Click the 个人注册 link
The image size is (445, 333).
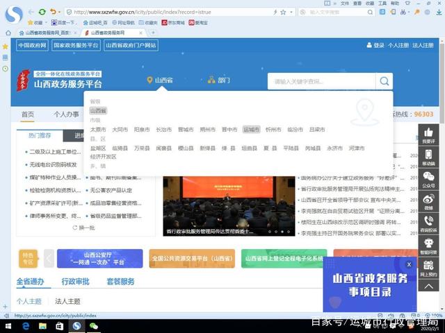(398, 45)
